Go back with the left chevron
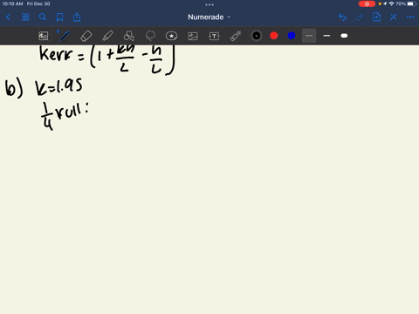The width and height of the screenshot is (419, 314). [x=8, y=17]
